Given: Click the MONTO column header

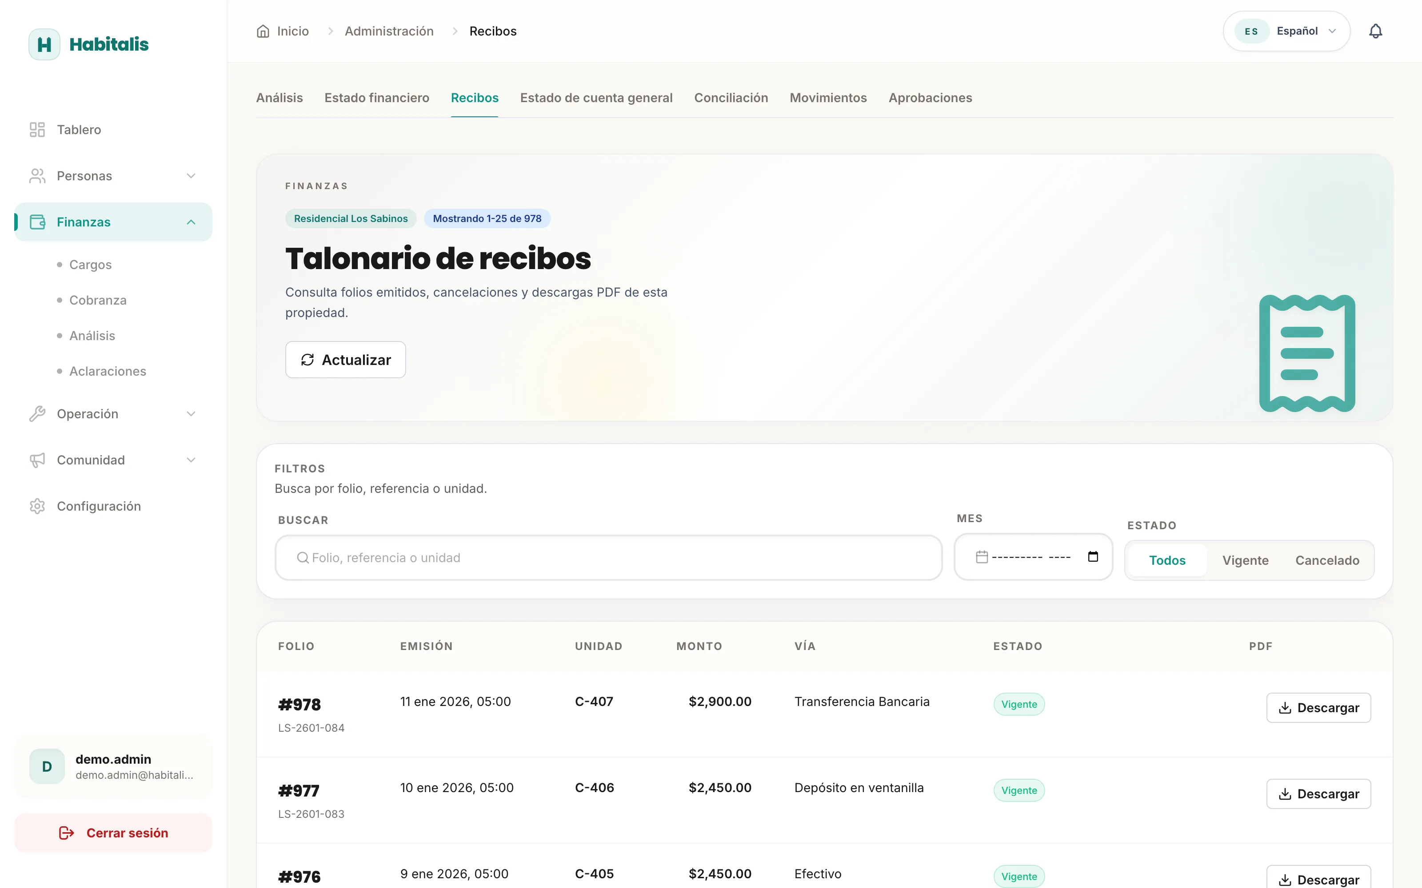Looking at the screenshot, I should coord(699,646).
